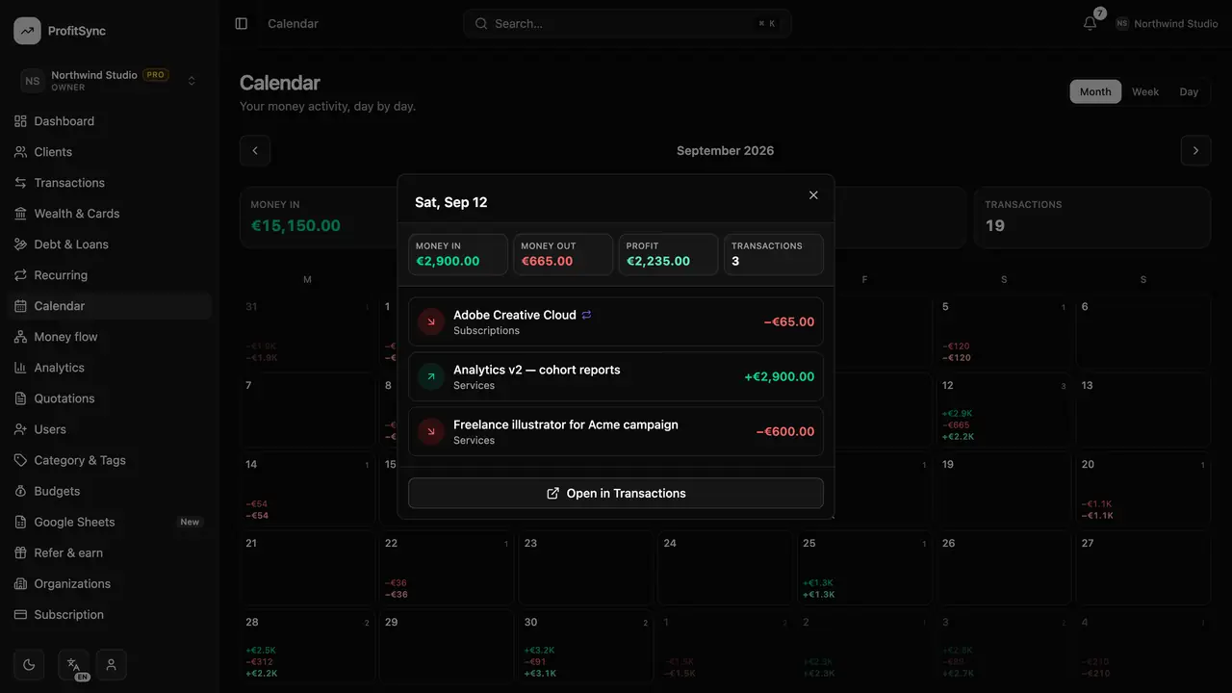Open Organizations page

(x=109, y=583)
